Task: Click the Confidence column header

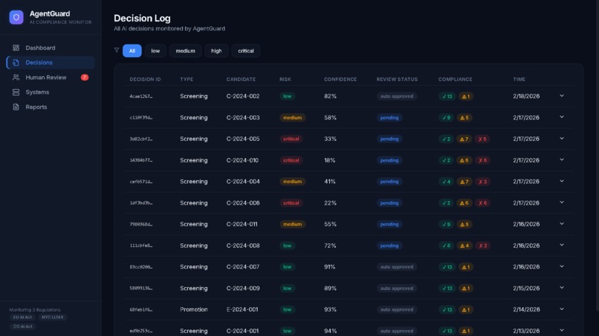Action: pyautogui.click(x=340, y=79)
